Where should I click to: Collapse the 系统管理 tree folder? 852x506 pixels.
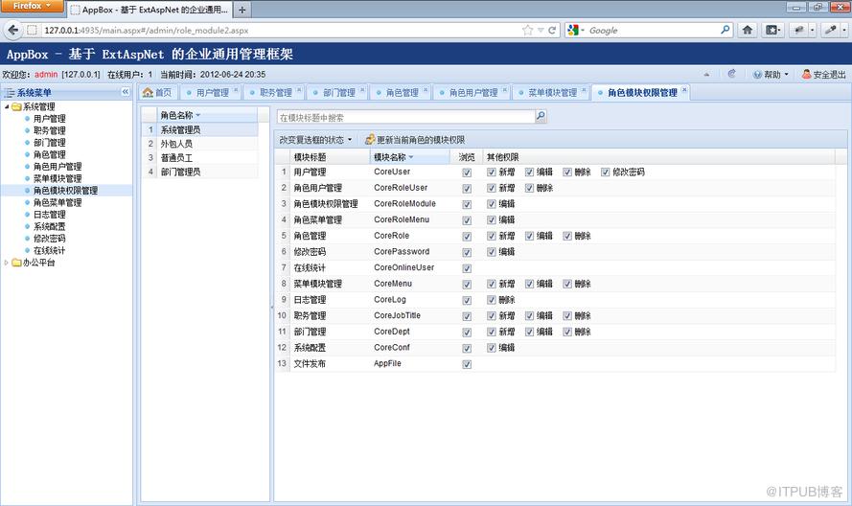7,106
